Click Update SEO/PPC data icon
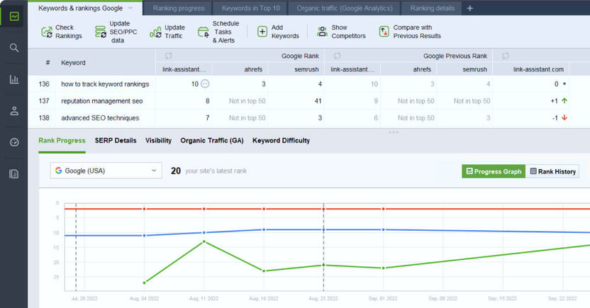The width and height of the screenshot is (590, 308). tap(100, 32)
